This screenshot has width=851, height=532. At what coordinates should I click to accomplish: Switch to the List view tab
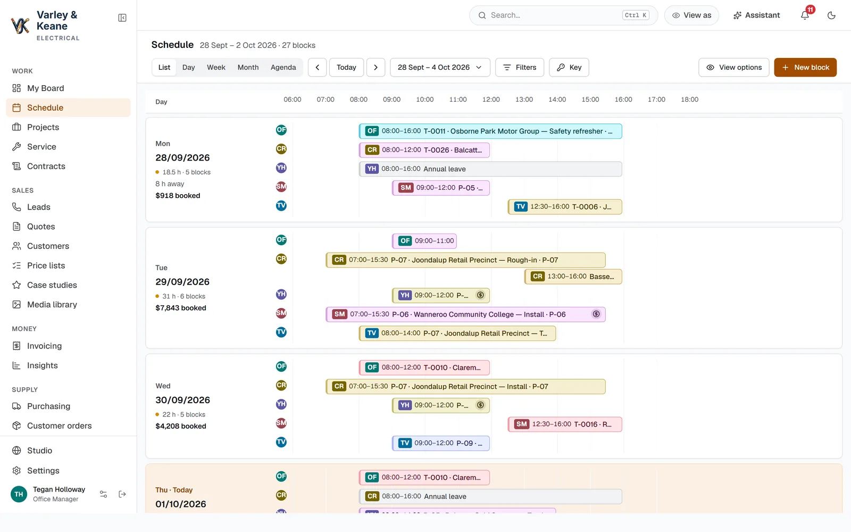164,68
